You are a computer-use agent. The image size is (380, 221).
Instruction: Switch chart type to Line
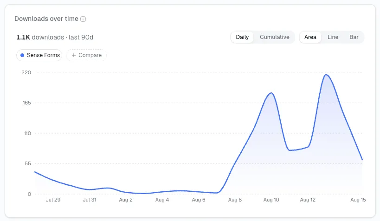coord(333,37)
